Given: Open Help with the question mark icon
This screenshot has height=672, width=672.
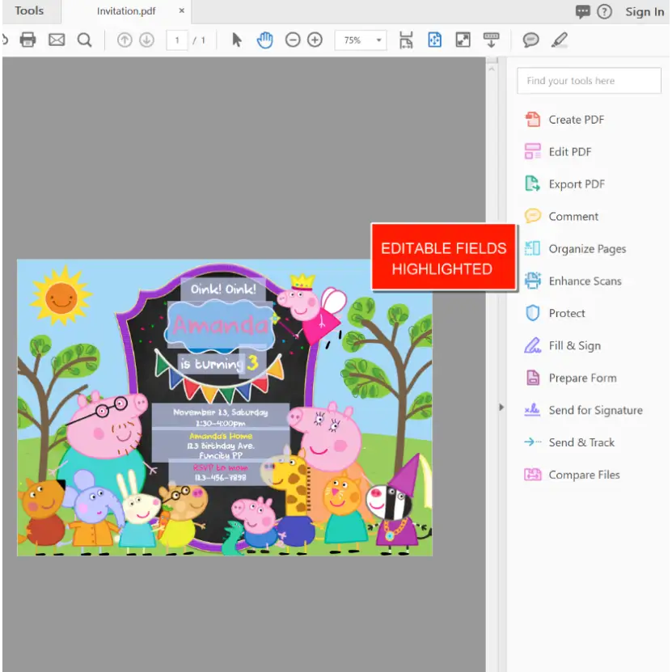Looking at the screenshot, I should (x=606, y=11).
